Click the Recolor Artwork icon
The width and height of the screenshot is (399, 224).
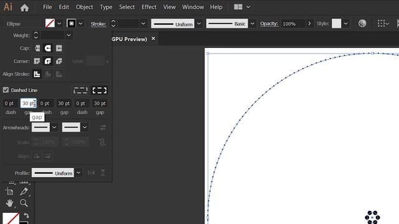(x=362, y=24)
